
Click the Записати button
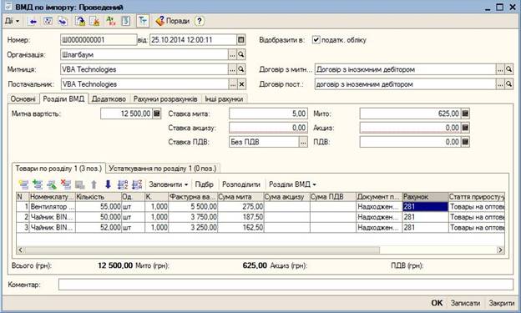point(465,303)
